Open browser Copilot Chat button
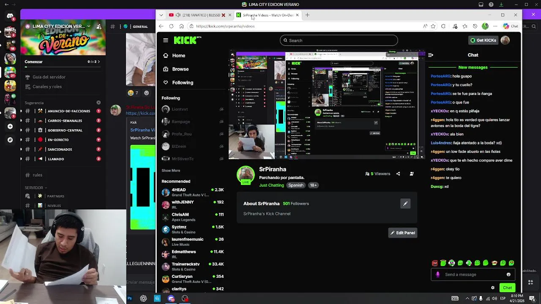Image resolution: width=541 pixels, height=304 pixels. click(511, 26)
